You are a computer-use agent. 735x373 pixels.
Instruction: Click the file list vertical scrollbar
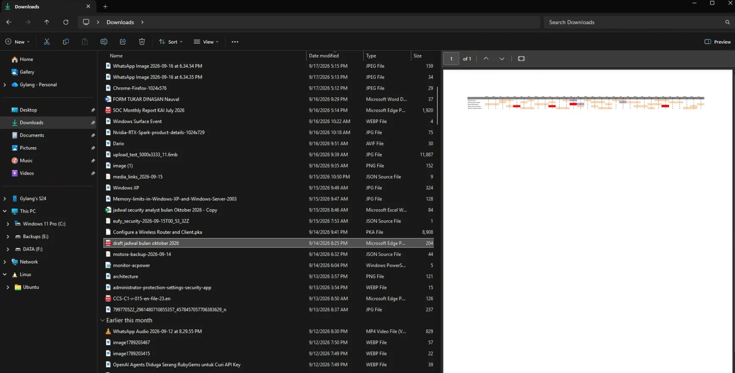pyautogui.click(x=437, y=106)
